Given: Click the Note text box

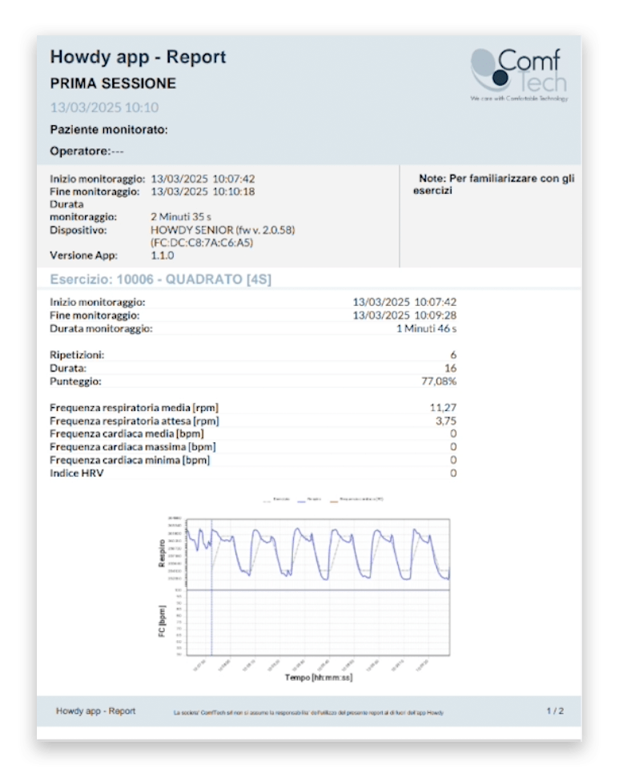Looking at the screenshot, I should click(x=492, y=185).
